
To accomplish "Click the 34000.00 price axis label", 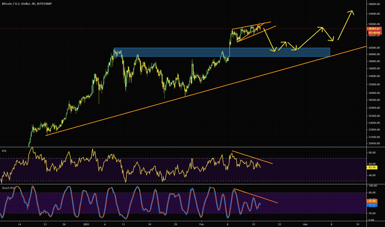I will click(374, 76).
